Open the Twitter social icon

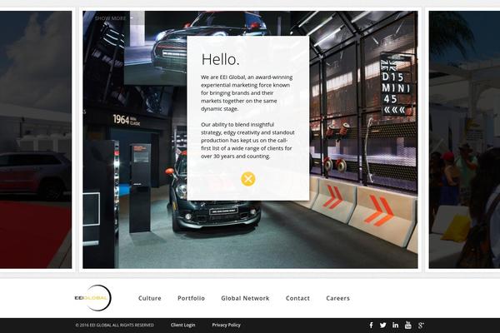(x=383, y=325)
